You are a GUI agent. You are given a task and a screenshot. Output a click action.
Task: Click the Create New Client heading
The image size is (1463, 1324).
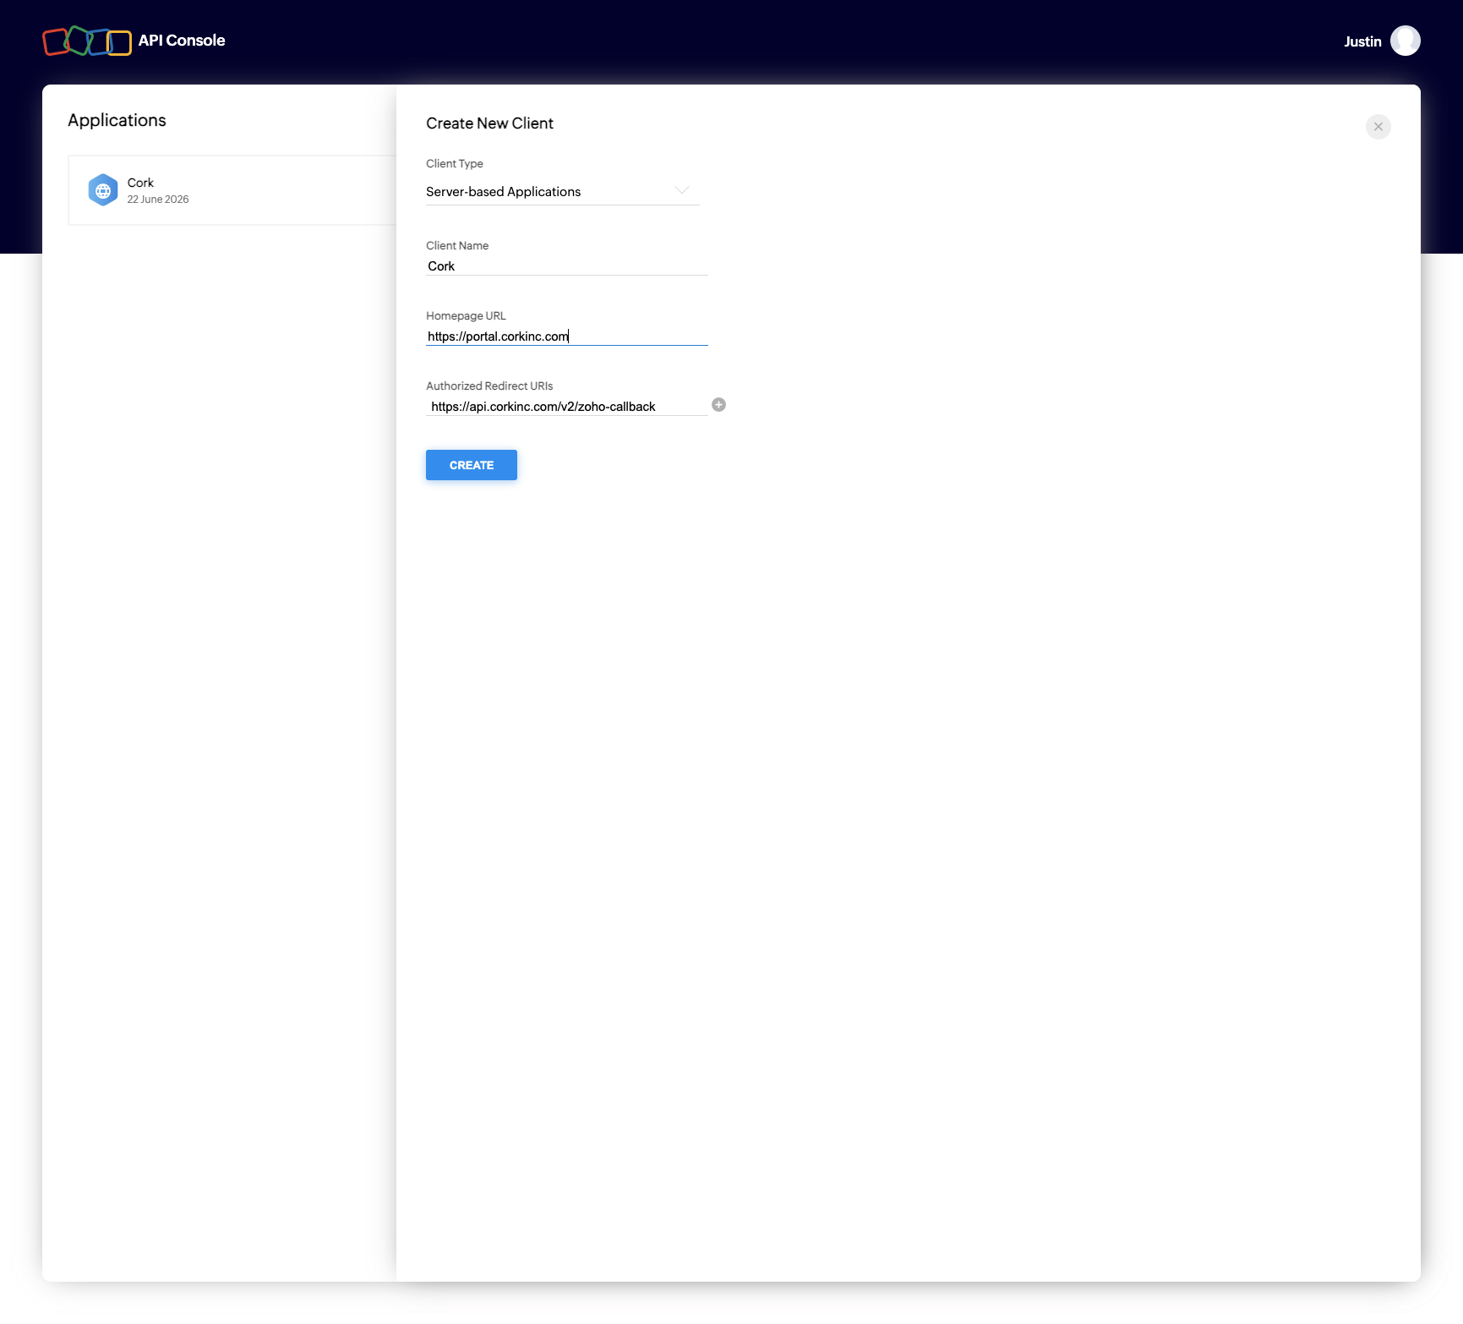click(489, 123)
